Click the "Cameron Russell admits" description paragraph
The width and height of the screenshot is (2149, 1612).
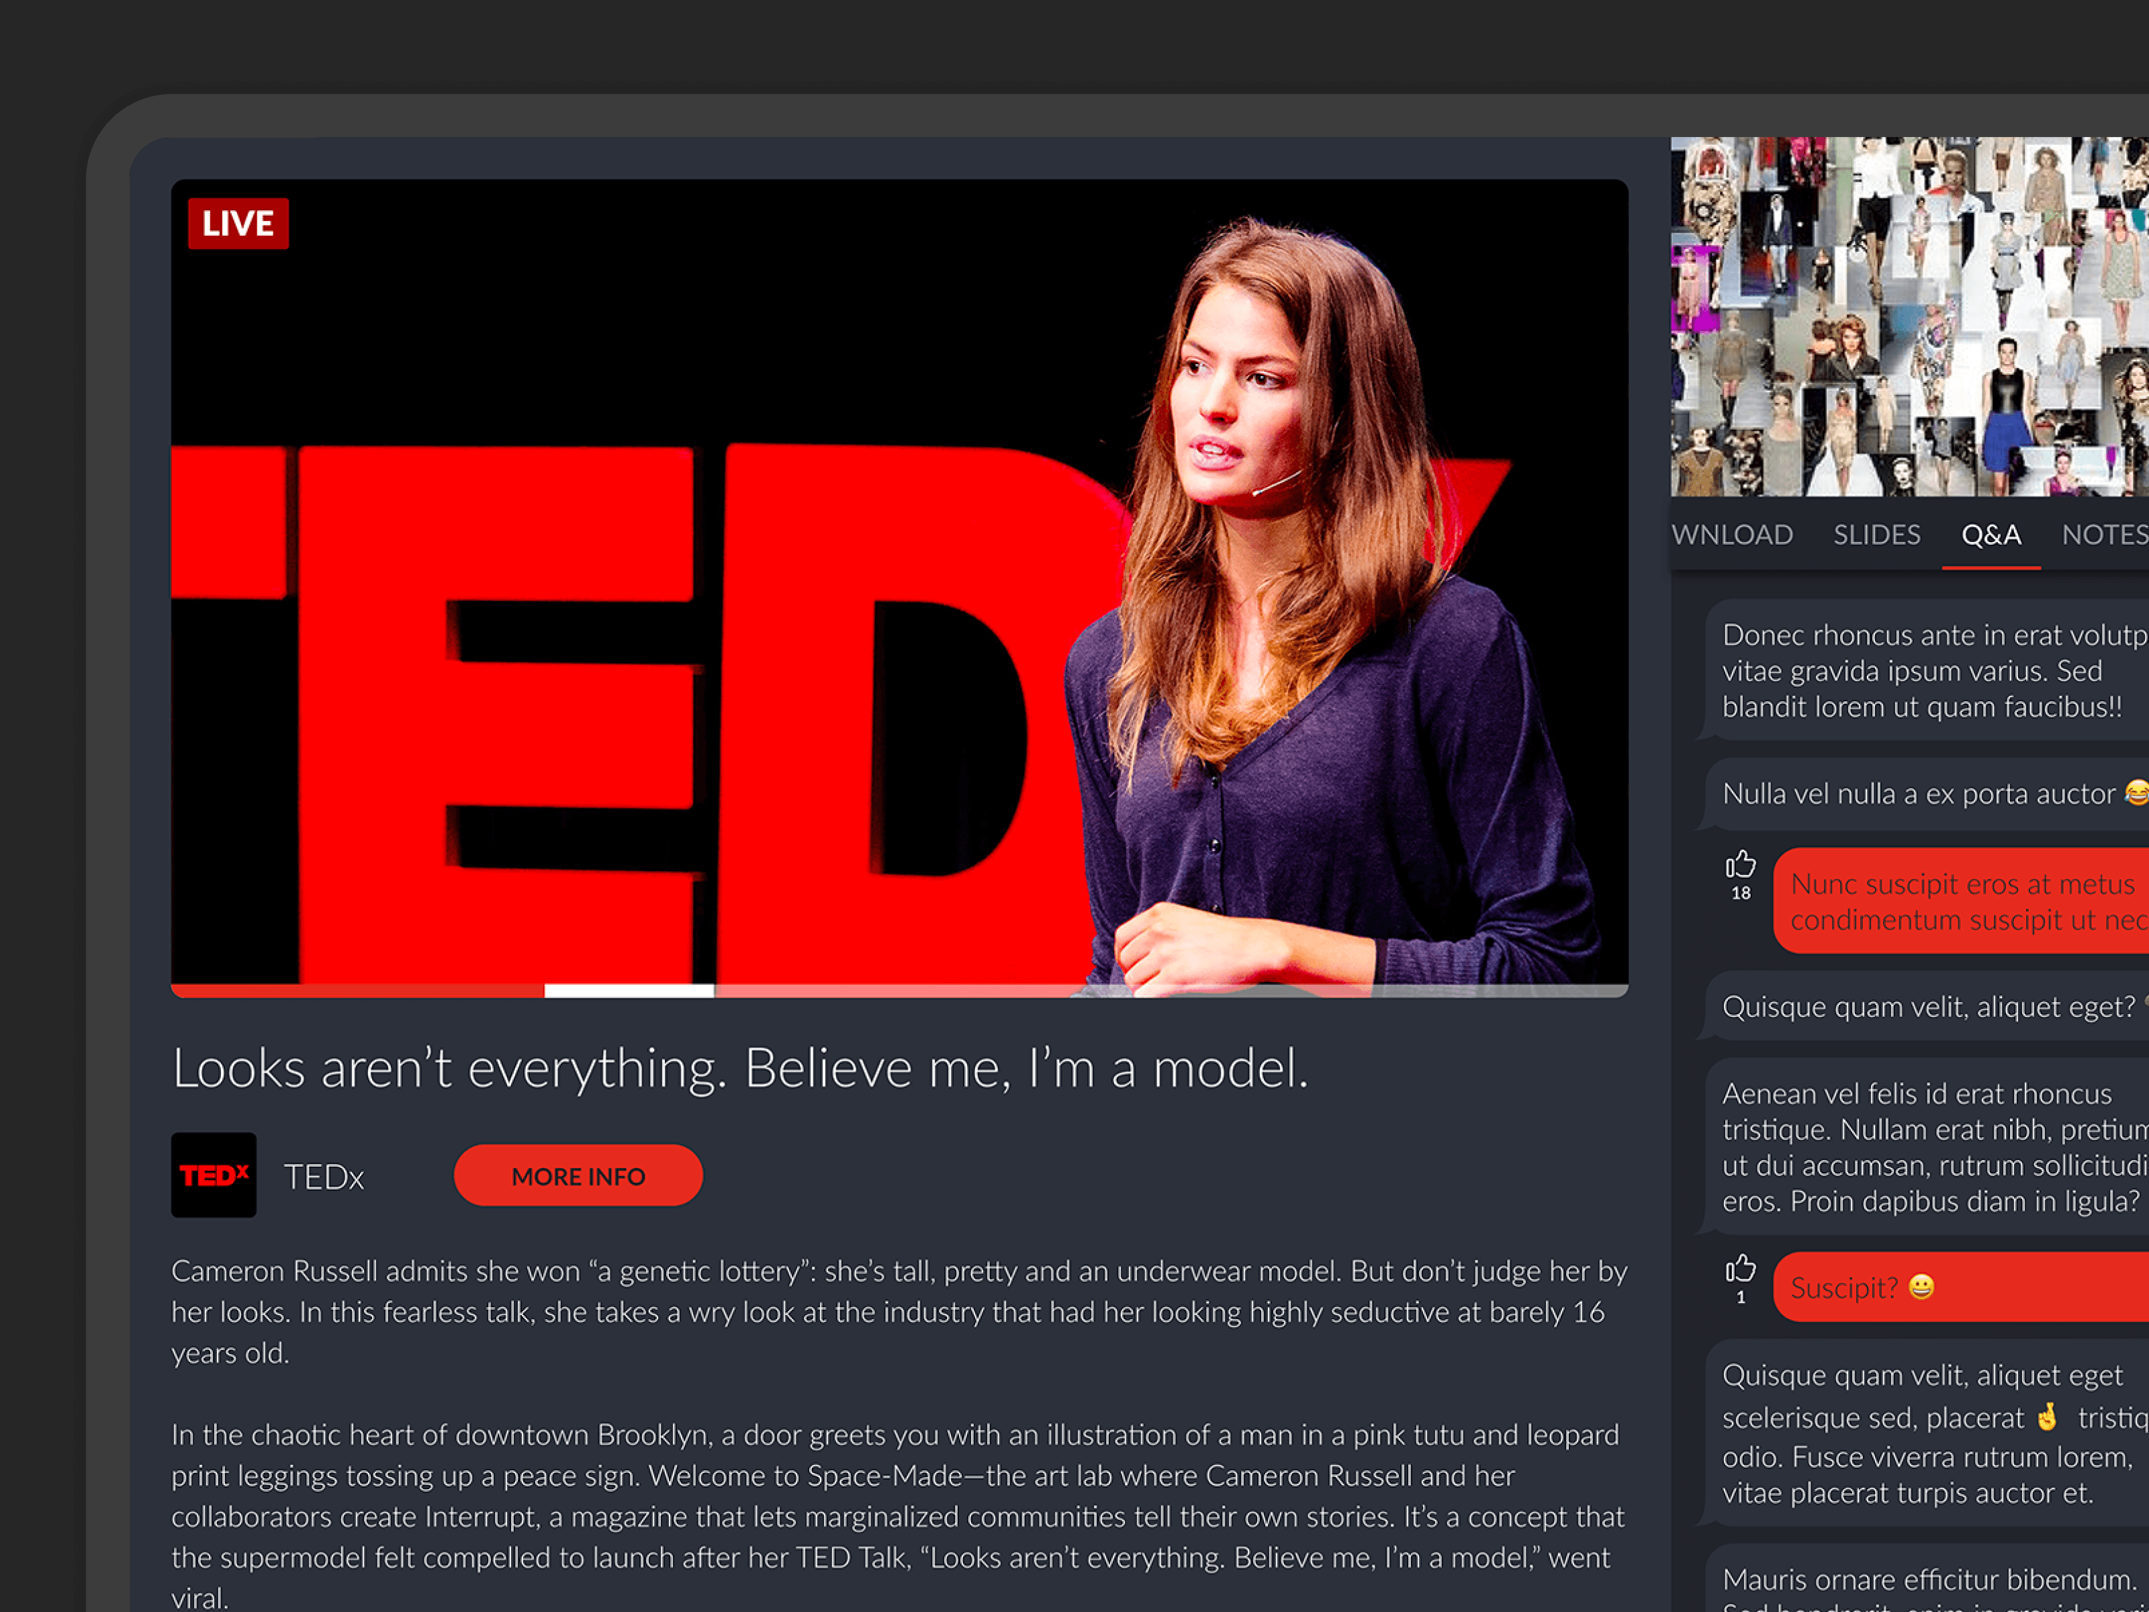click(x=900, y=1312)
